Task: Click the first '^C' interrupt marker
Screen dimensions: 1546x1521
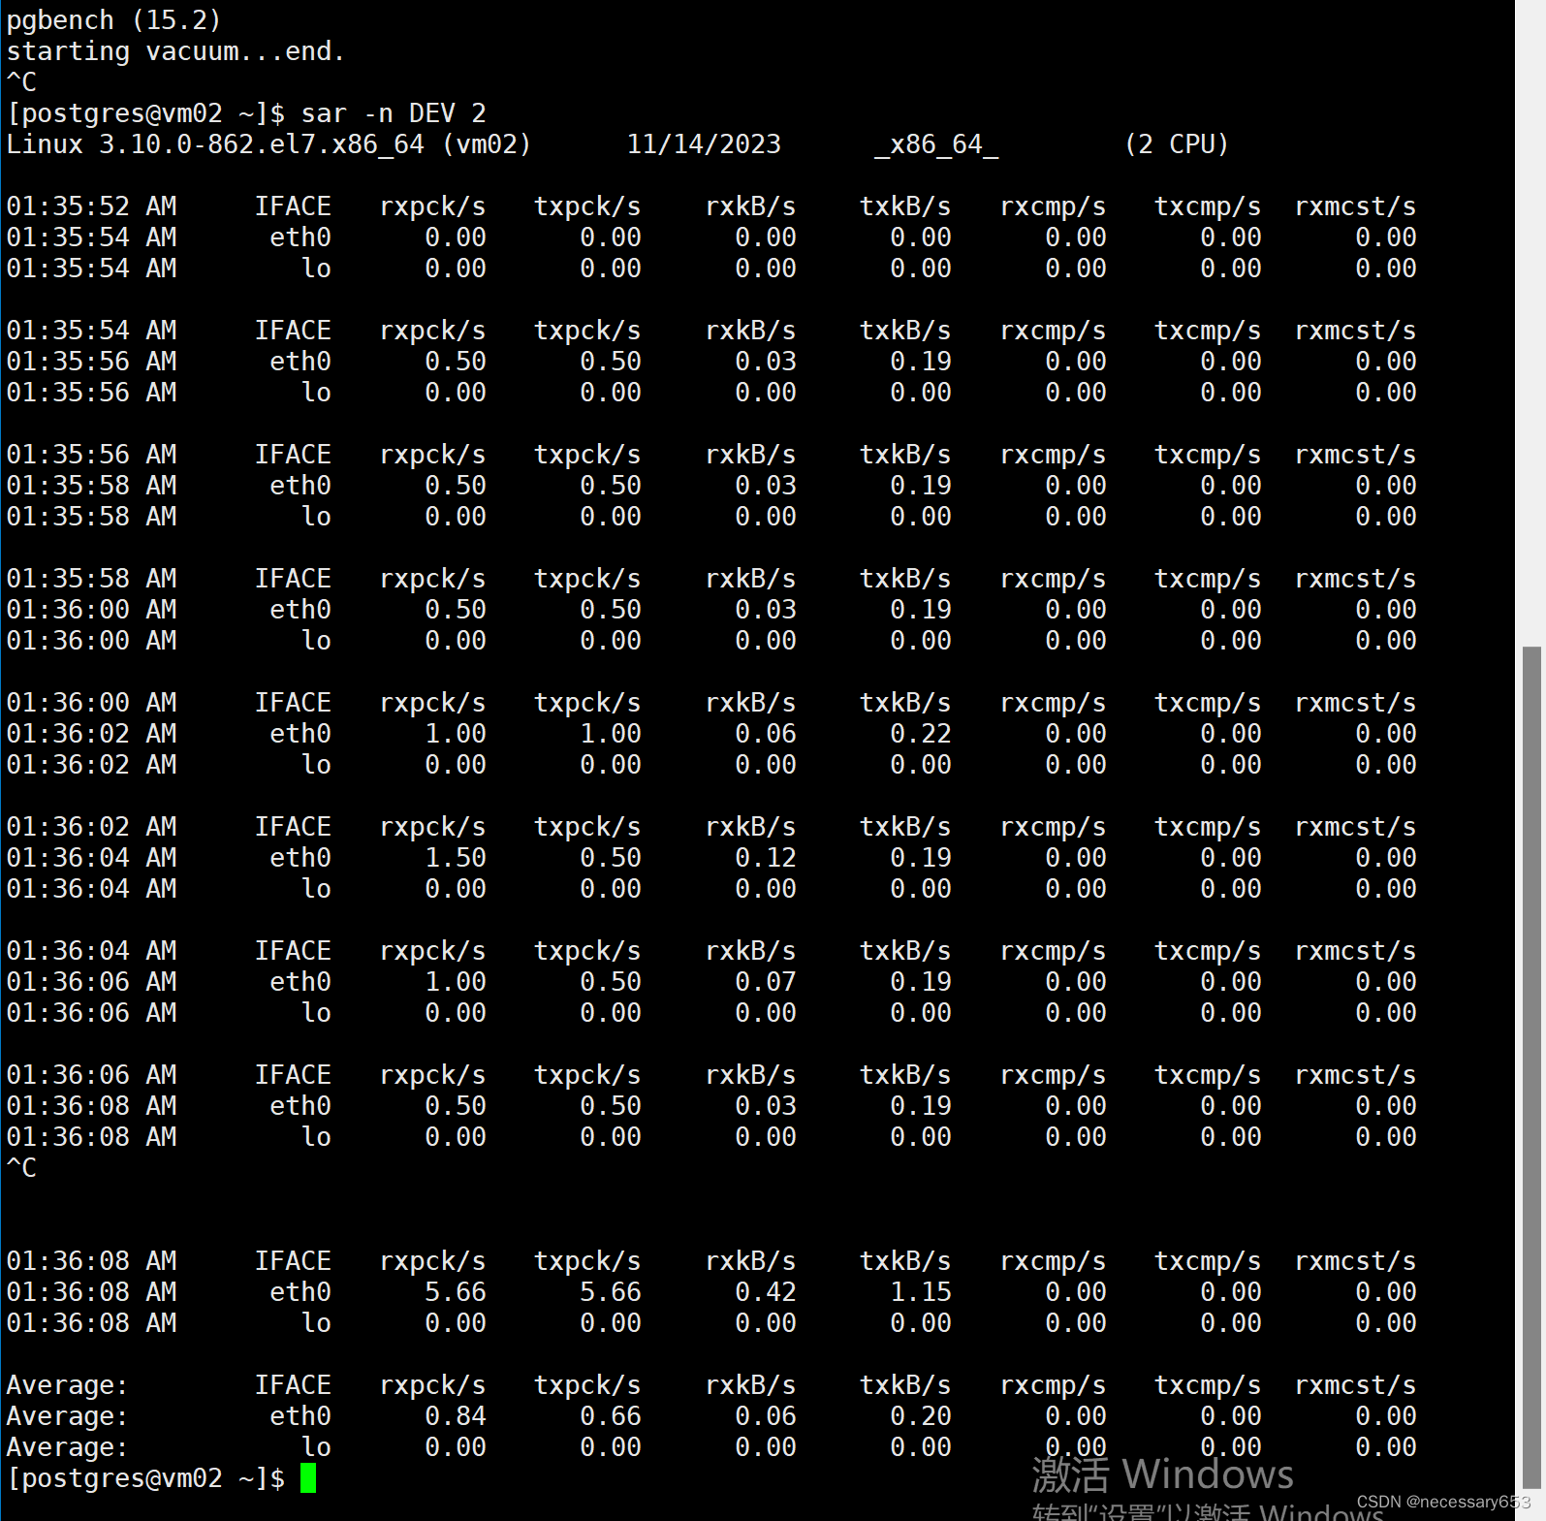Action: pos(21,82)
